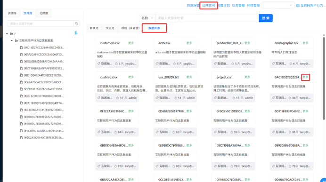Click 更多 on the actor.csv card
This screenshot has width=326, height=182.
189,43
